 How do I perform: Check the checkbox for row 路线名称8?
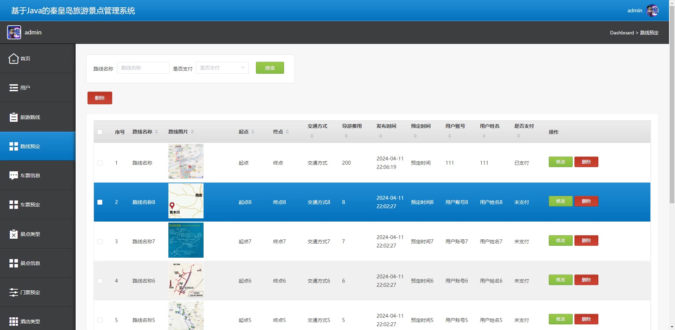click(100, 202)
